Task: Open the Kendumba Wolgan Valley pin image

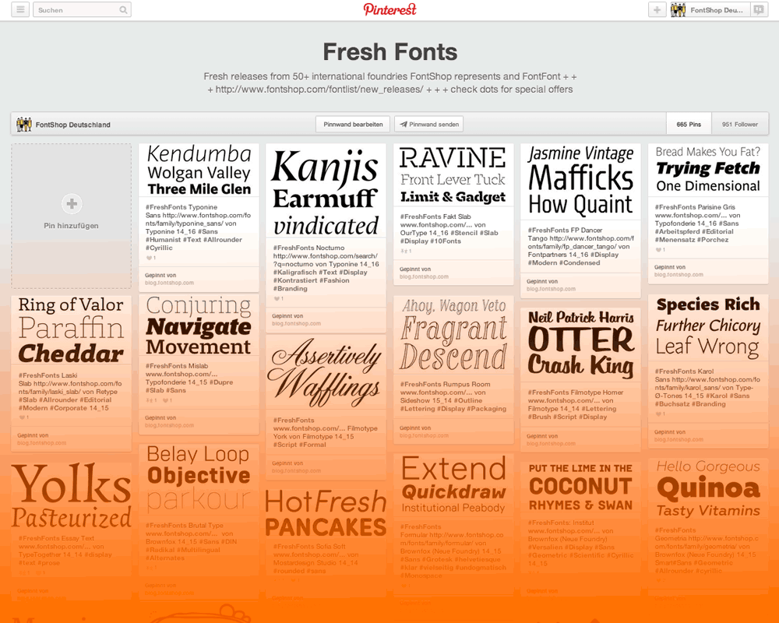Action: click(x=199, y=171)
